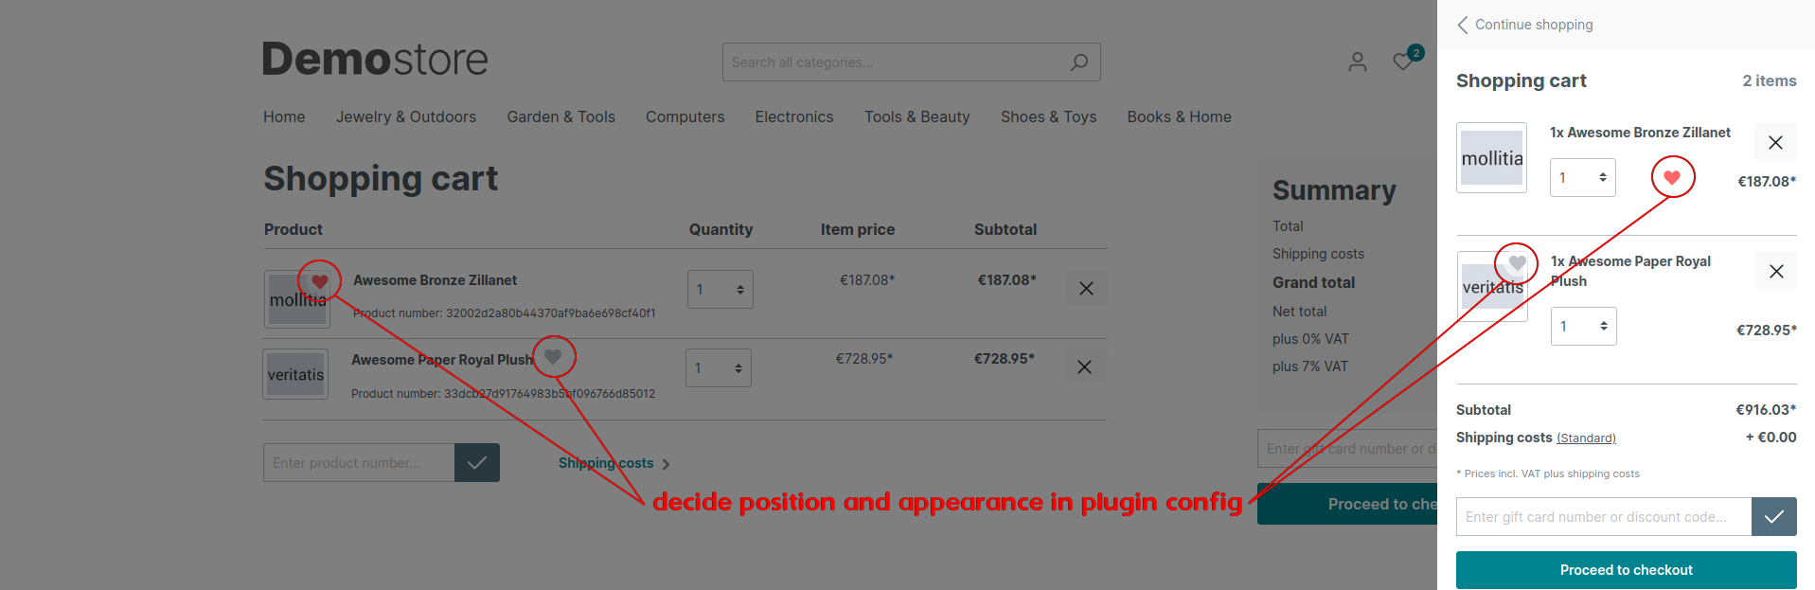Open quantity dropdown for side cart Bronze Zillanet
Viewport: 1815px width, 590px height.
(x=1582, y=178)
